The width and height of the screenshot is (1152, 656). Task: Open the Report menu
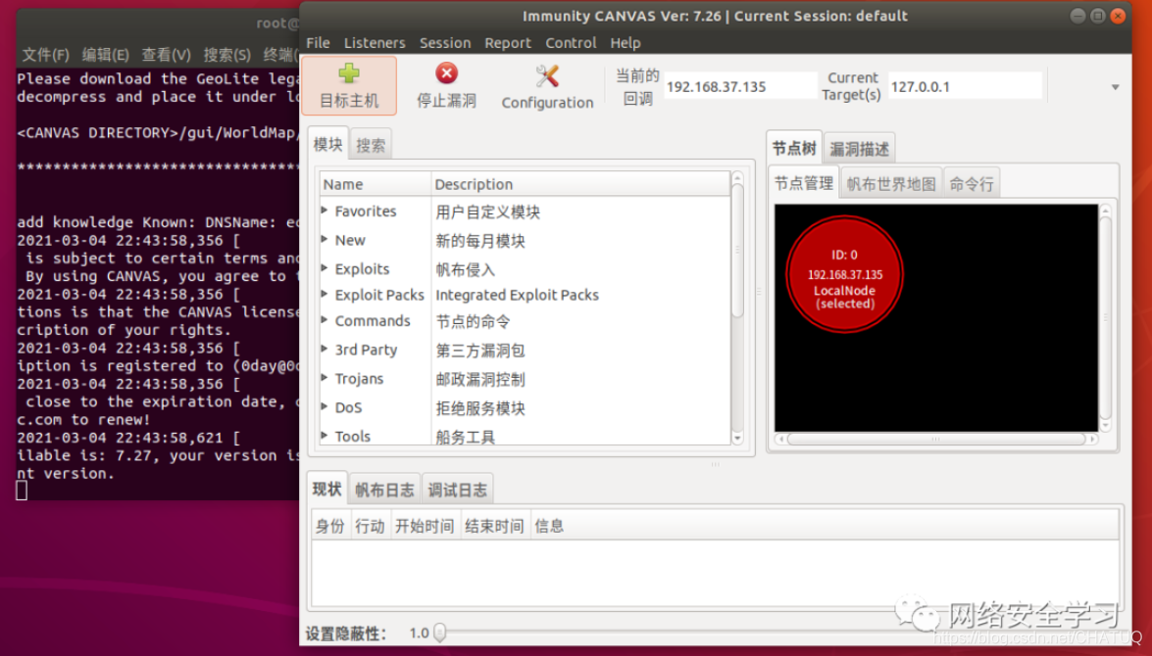(x=507, y=42)
